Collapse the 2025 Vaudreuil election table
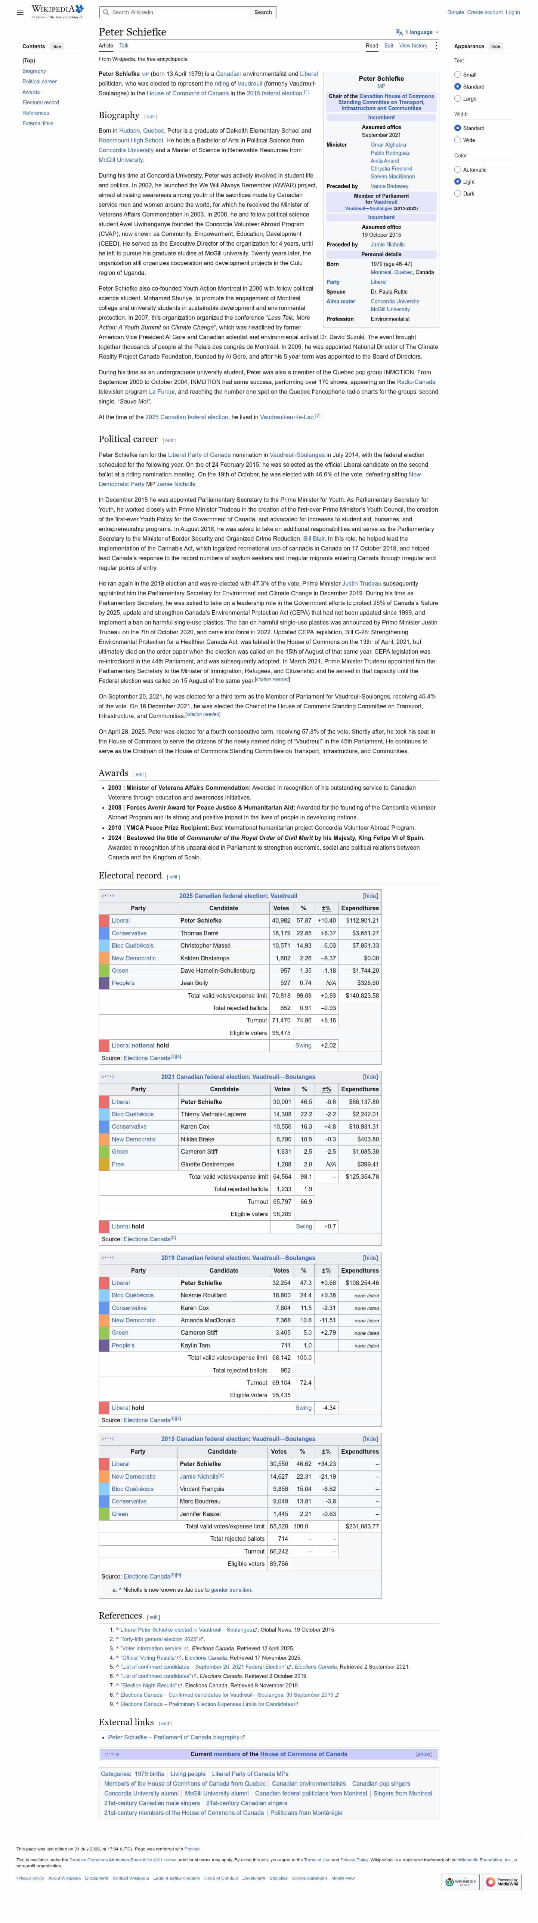 pos(371,896)
